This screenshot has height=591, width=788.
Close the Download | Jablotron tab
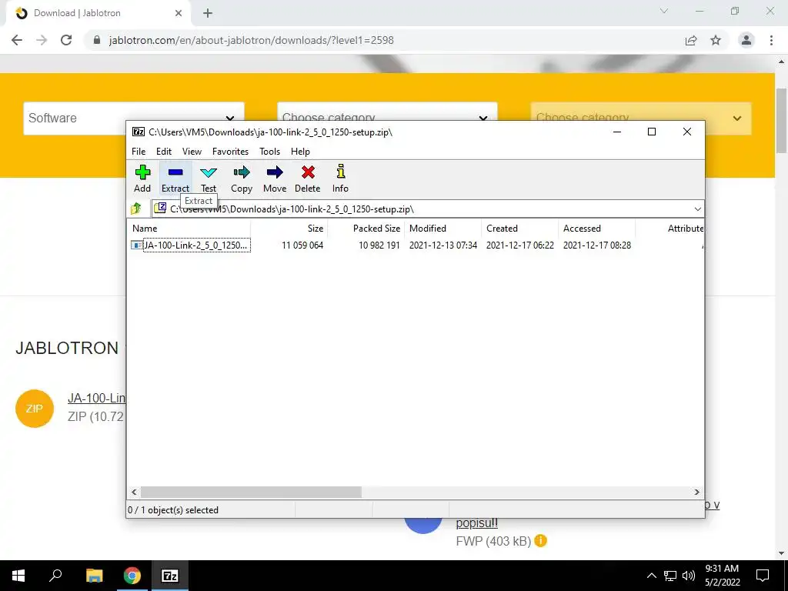(x=179, y=13)
